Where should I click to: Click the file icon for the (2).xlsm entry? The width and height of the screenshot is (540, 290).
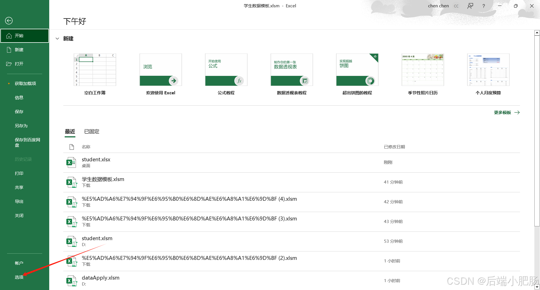click(71, 261)
